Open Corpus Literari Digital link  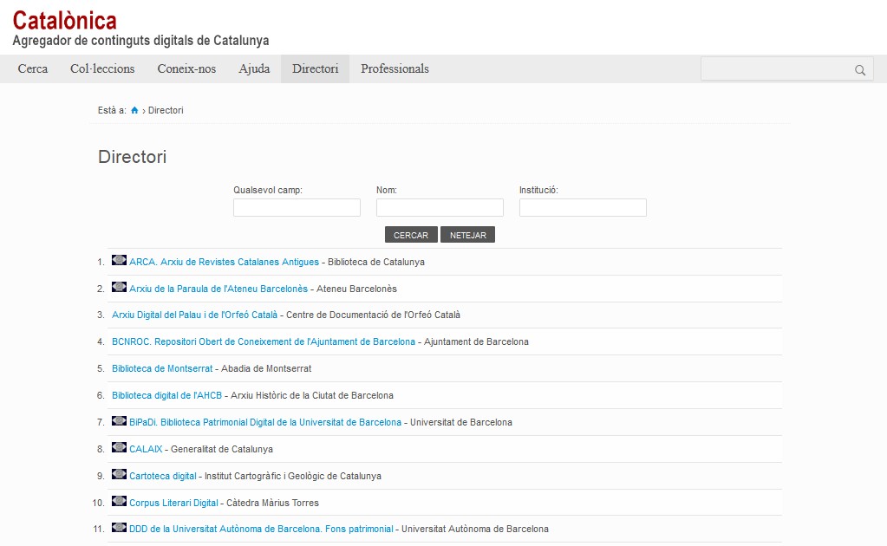click(173, 503)
